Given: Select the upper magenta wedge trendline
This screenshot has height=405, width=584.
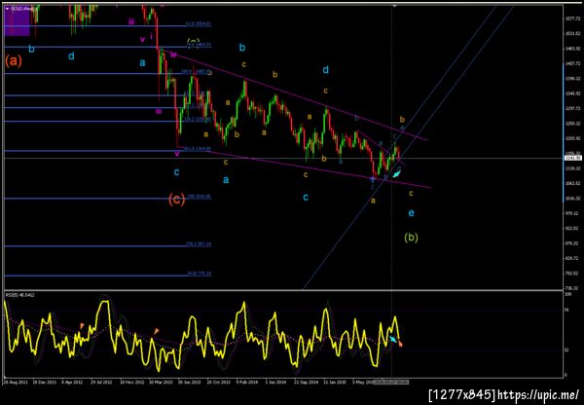Looking at the screenshot, I should [294, 95].
